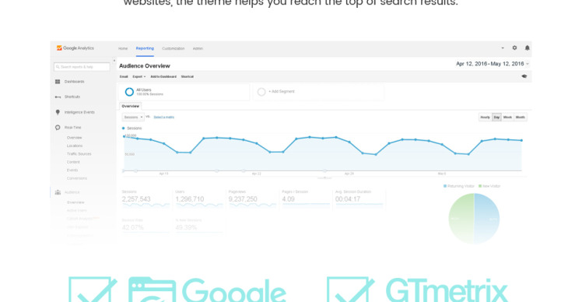This screenshot has height=302, width=582.
Task: Open the Sessions metric dropdown
Action: pos(133,118)
